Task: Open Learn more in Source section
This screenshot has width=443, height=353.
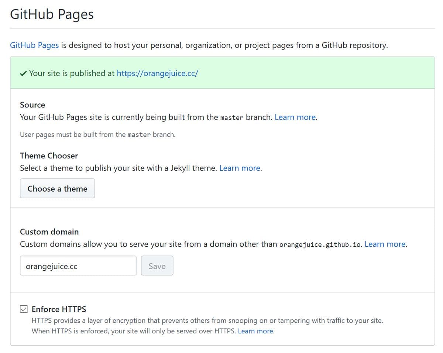Action: click(x=295, y=117)
